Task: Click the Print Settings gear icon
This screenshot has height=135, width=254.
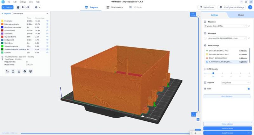Action: 205,46
